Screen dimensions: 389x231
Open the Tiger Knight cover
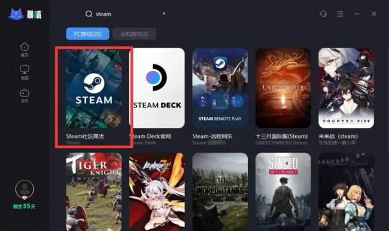(94, 192)
